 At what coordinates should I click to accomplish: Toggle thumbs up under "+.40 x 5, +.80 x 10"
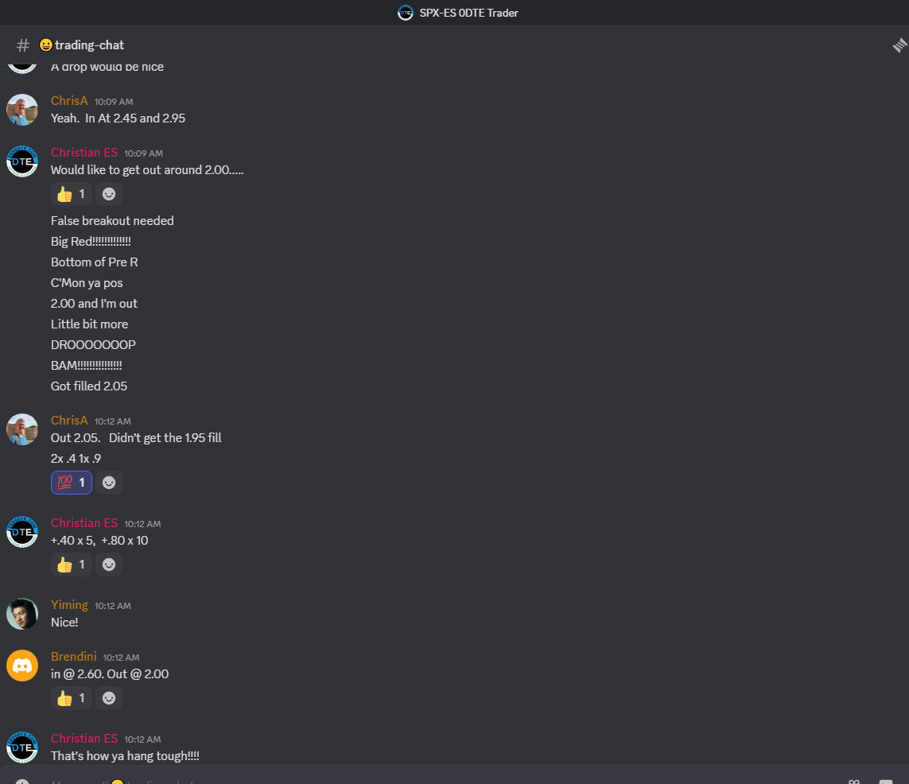(72, 565)
